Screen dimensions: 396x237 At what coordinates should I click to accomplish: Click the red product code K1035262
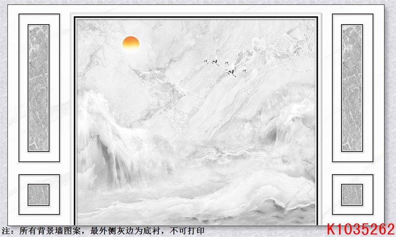pos(361,229)
